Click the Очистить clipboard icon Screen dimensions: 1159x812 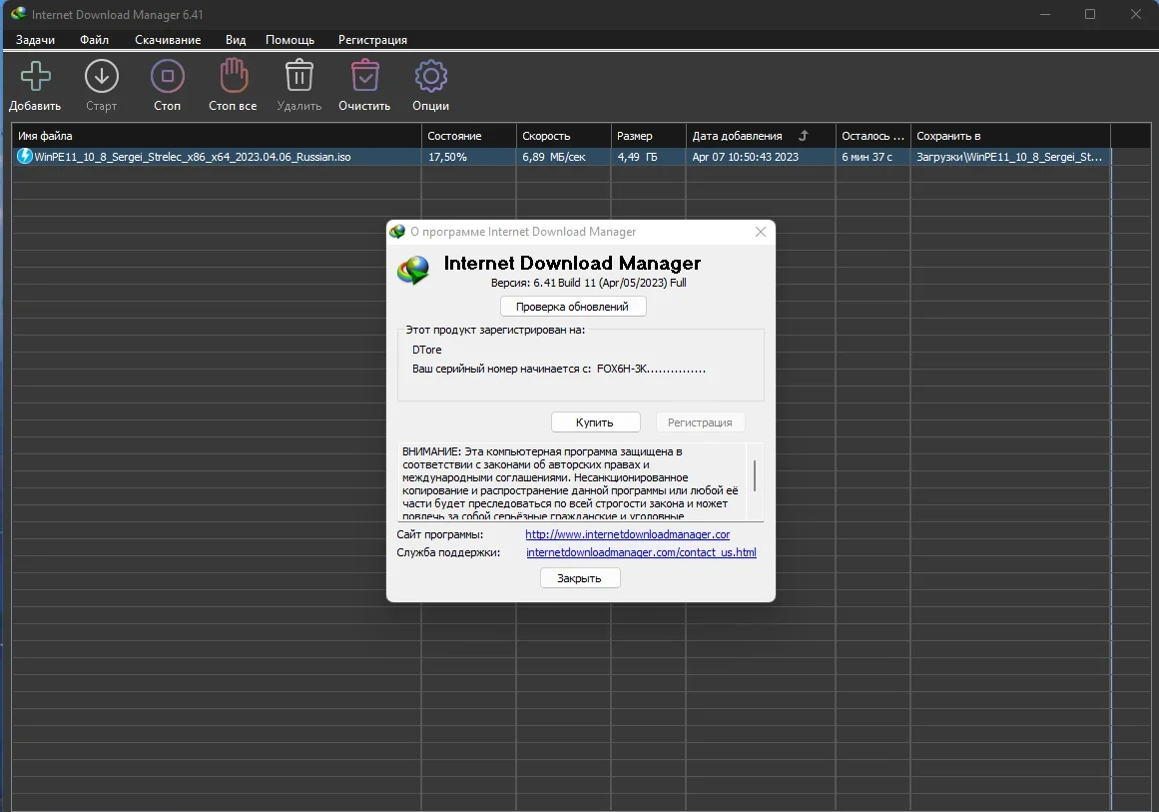point(364,76)
